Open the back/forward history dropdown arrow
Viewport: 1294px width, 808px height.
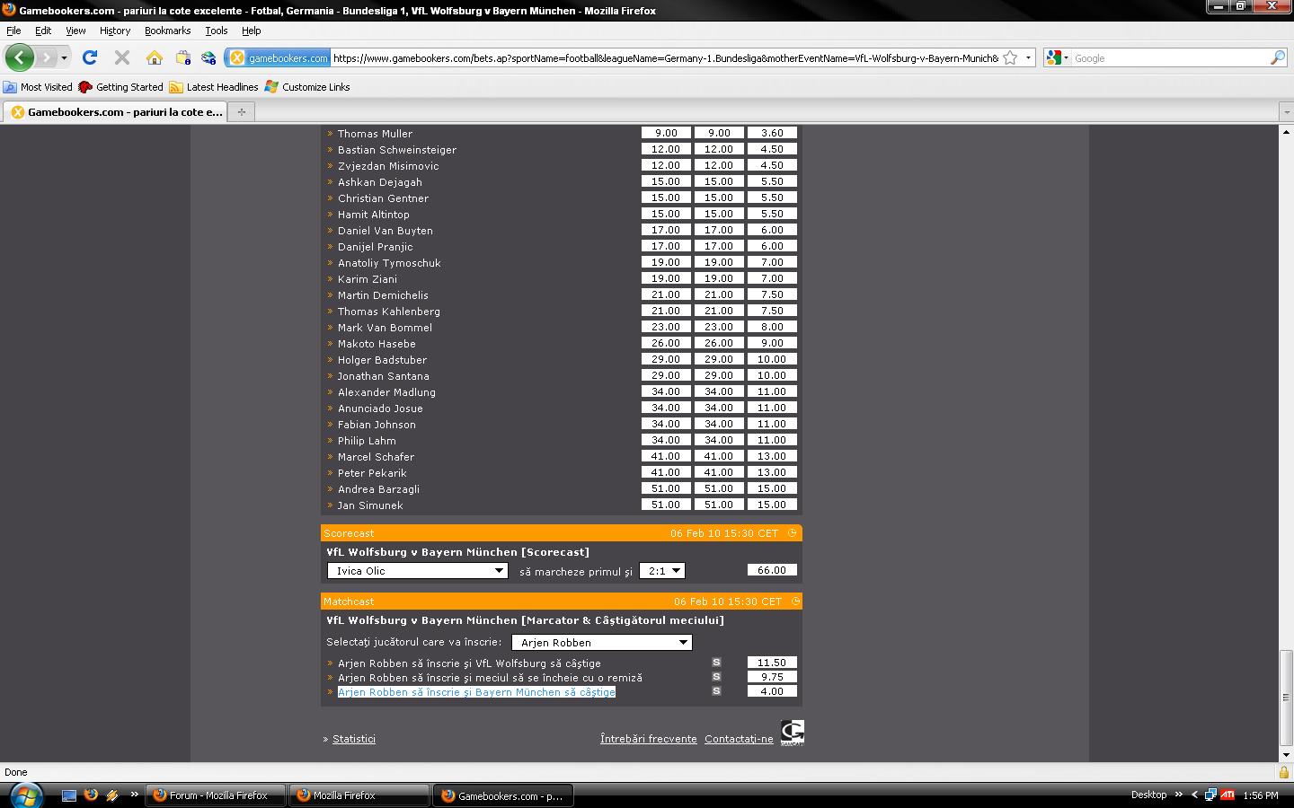point(64,58)
